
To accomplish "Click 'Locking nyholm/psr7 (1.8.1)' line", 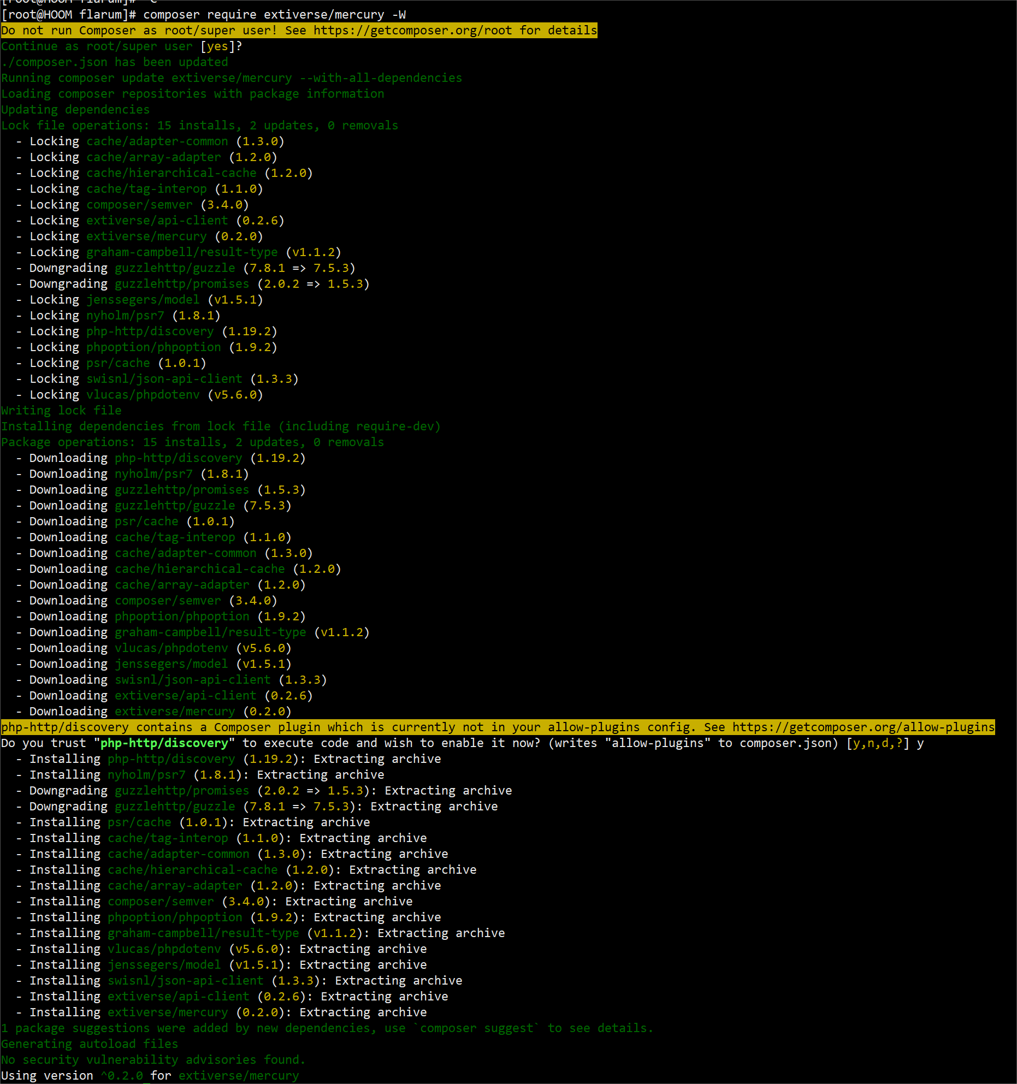I will click(x=118, y=316).
